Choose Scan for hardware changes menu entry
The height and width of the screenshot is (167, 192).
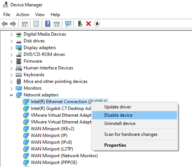135,134
